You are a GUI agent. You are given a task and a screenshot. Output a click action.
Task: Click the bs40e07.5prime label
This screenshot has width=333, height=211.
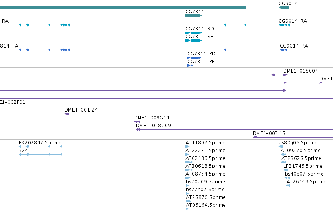[x=304, y=174]
